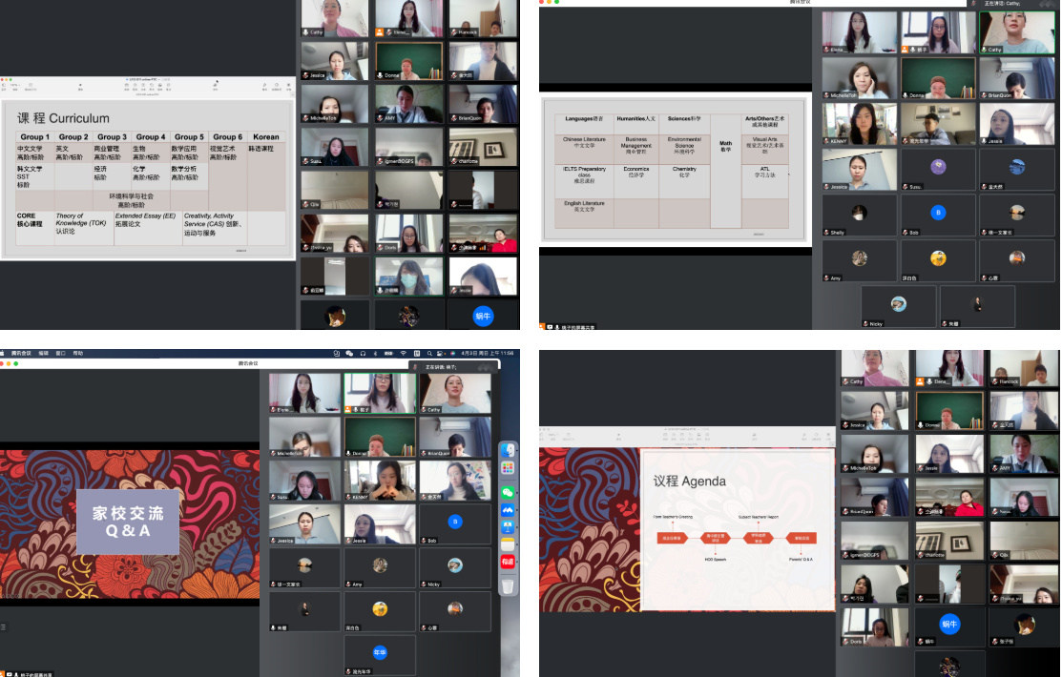Select 蜗牛 avatar tile in Curriculum meeting

tap(483, 316)
